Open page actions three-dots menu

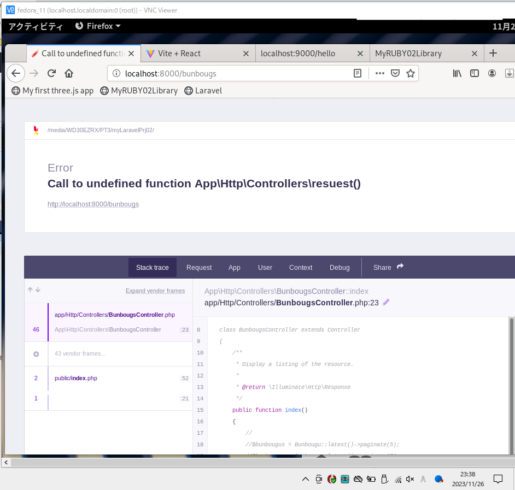tap(379, 73)
